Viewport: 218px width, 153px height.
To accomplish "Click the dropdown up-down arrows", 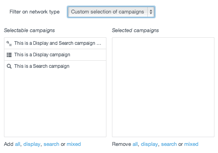I will pos(151,12).
